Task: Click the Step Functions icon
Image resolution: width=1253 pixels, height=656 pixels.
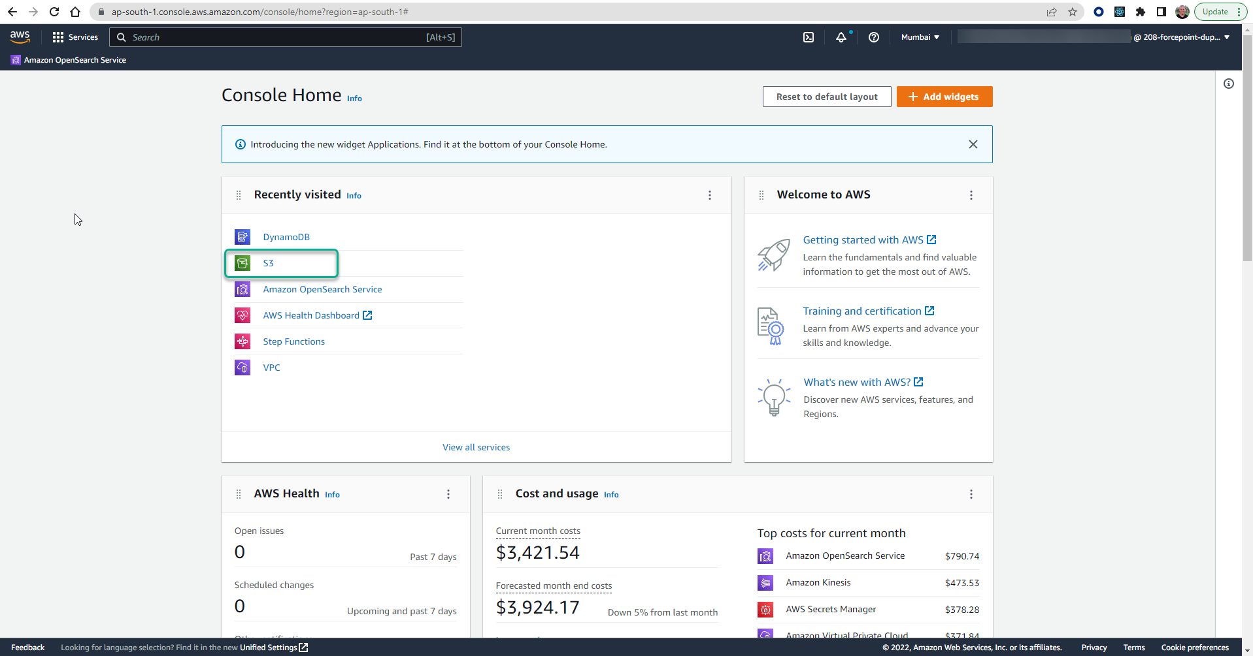Action: point(242,341)
